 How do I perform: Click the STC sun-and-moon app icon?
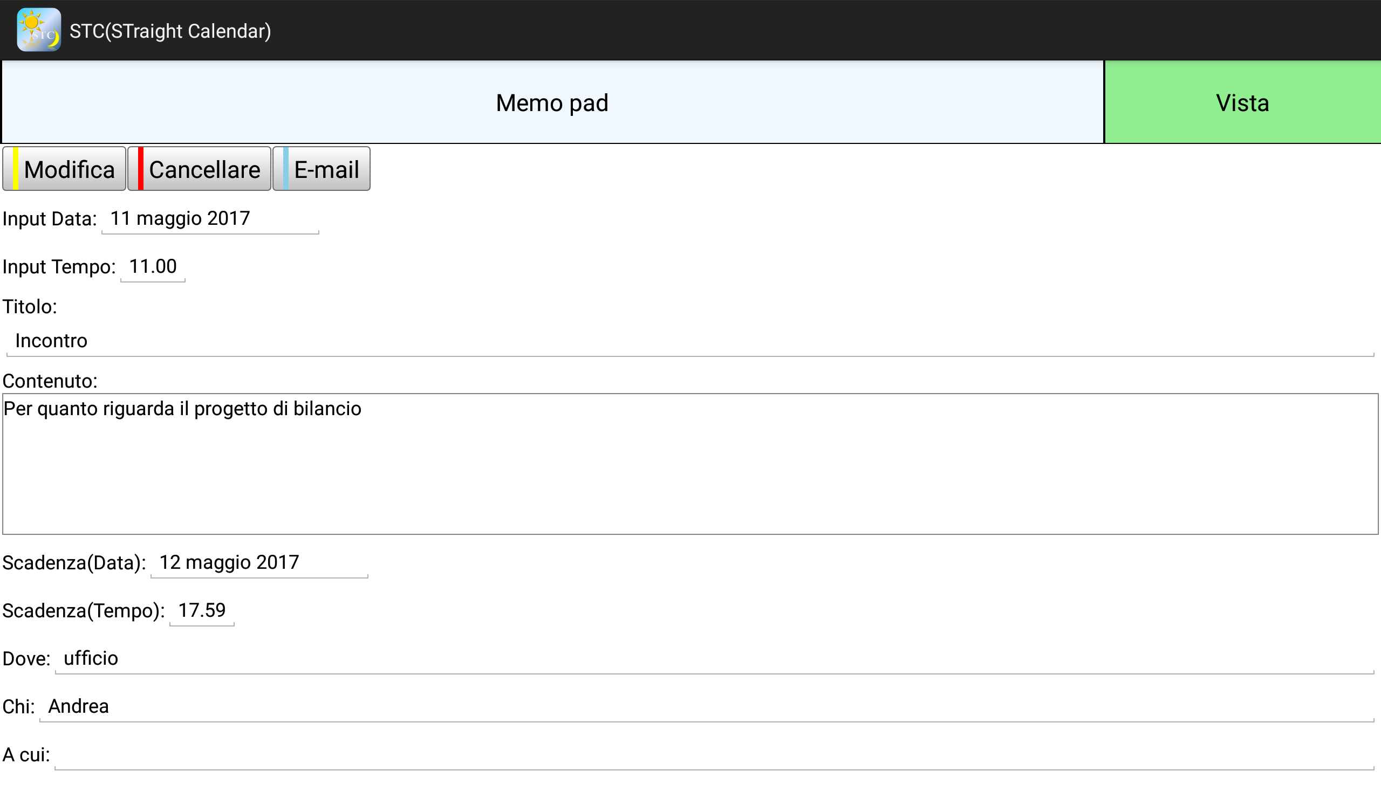[x=39, y=30]
